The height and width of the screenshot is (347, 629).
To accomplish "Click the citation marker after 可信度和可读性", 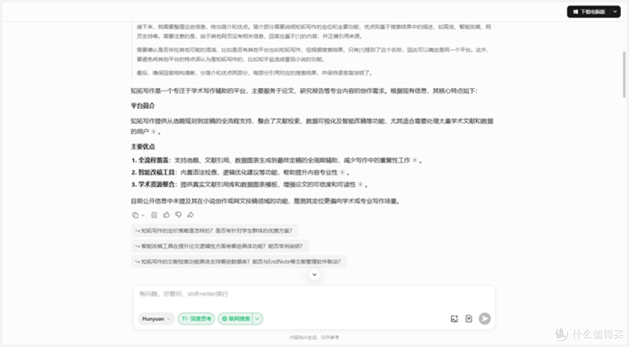I will click(361, 185).
